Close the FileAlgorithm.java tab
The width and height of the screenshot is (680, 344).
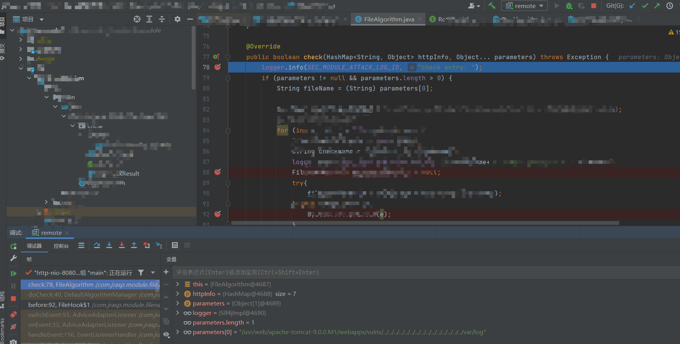pyautogui.click(x=420, y=19)
